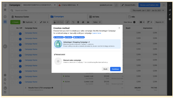Click the trash delete icon in toolbar

tap(78, 22)
